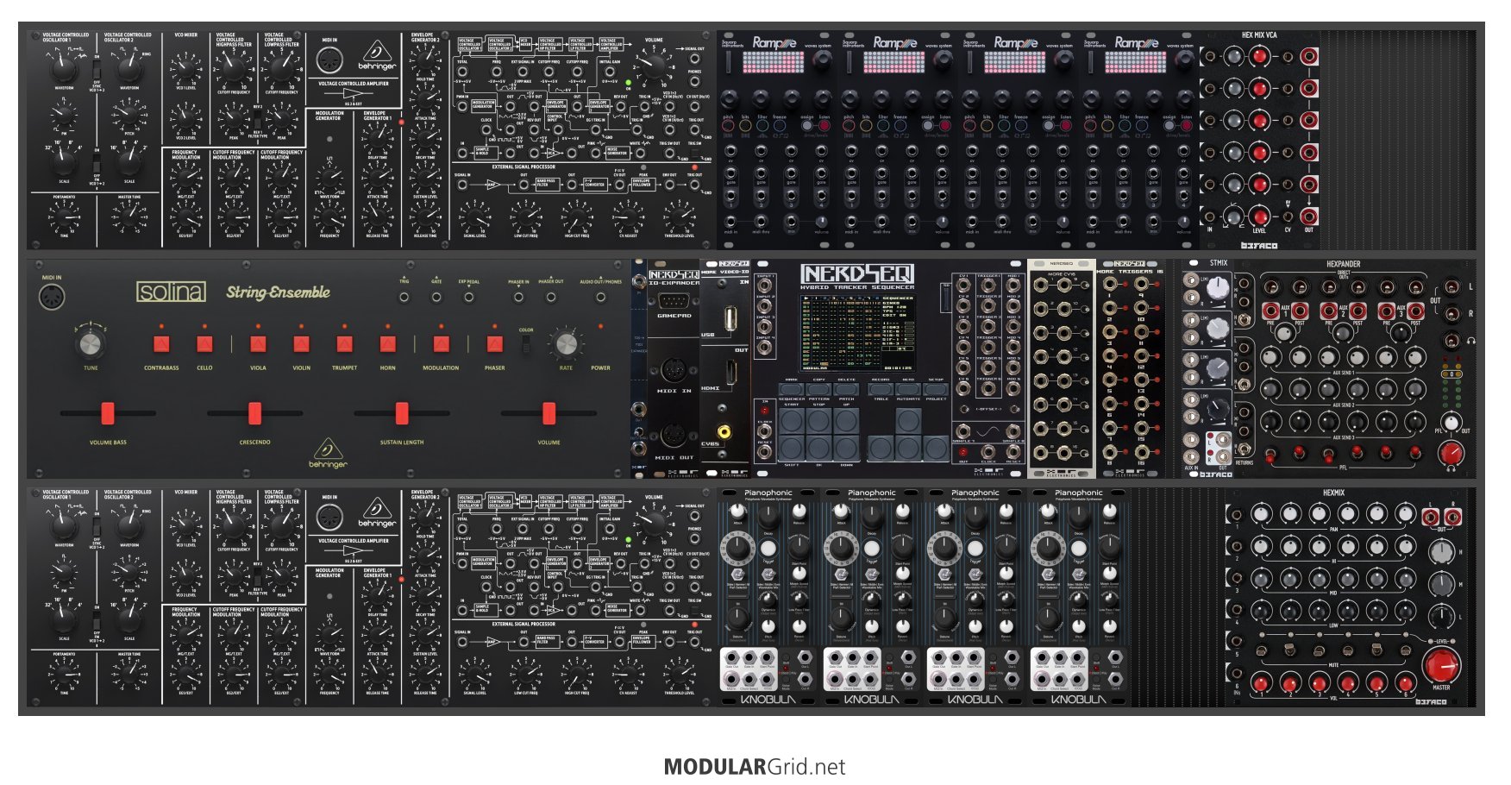Click the NerdSeq MOD 1 jack
Image resolution: width=1511 pixels, height=785 pixels.
pos(1013,286)
